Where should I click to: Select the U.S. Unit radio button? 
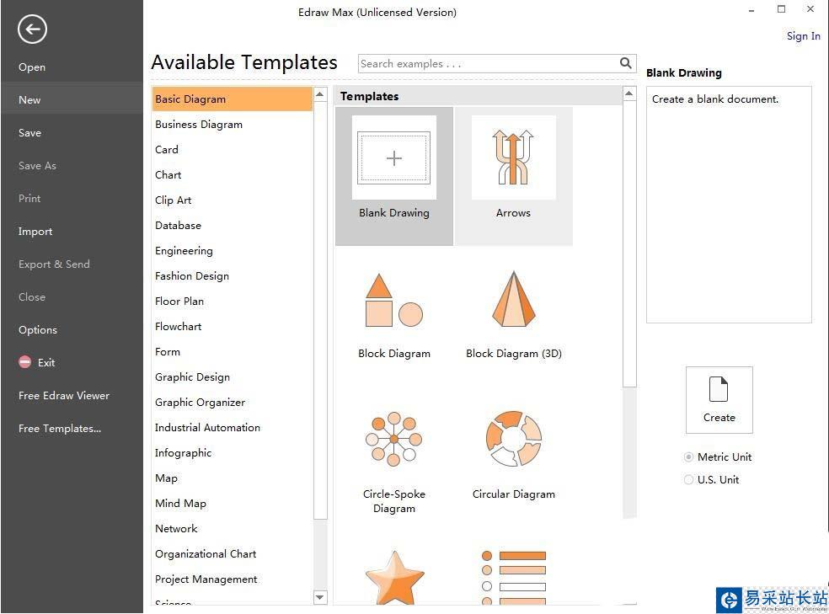point(688,480)
